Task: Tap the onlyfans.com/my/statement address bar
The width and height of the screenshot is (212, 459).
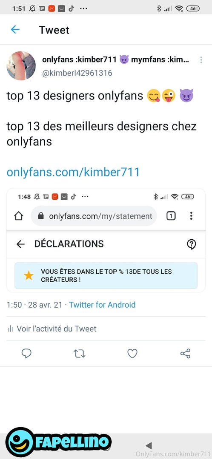Action: click(x=94, y=216)
